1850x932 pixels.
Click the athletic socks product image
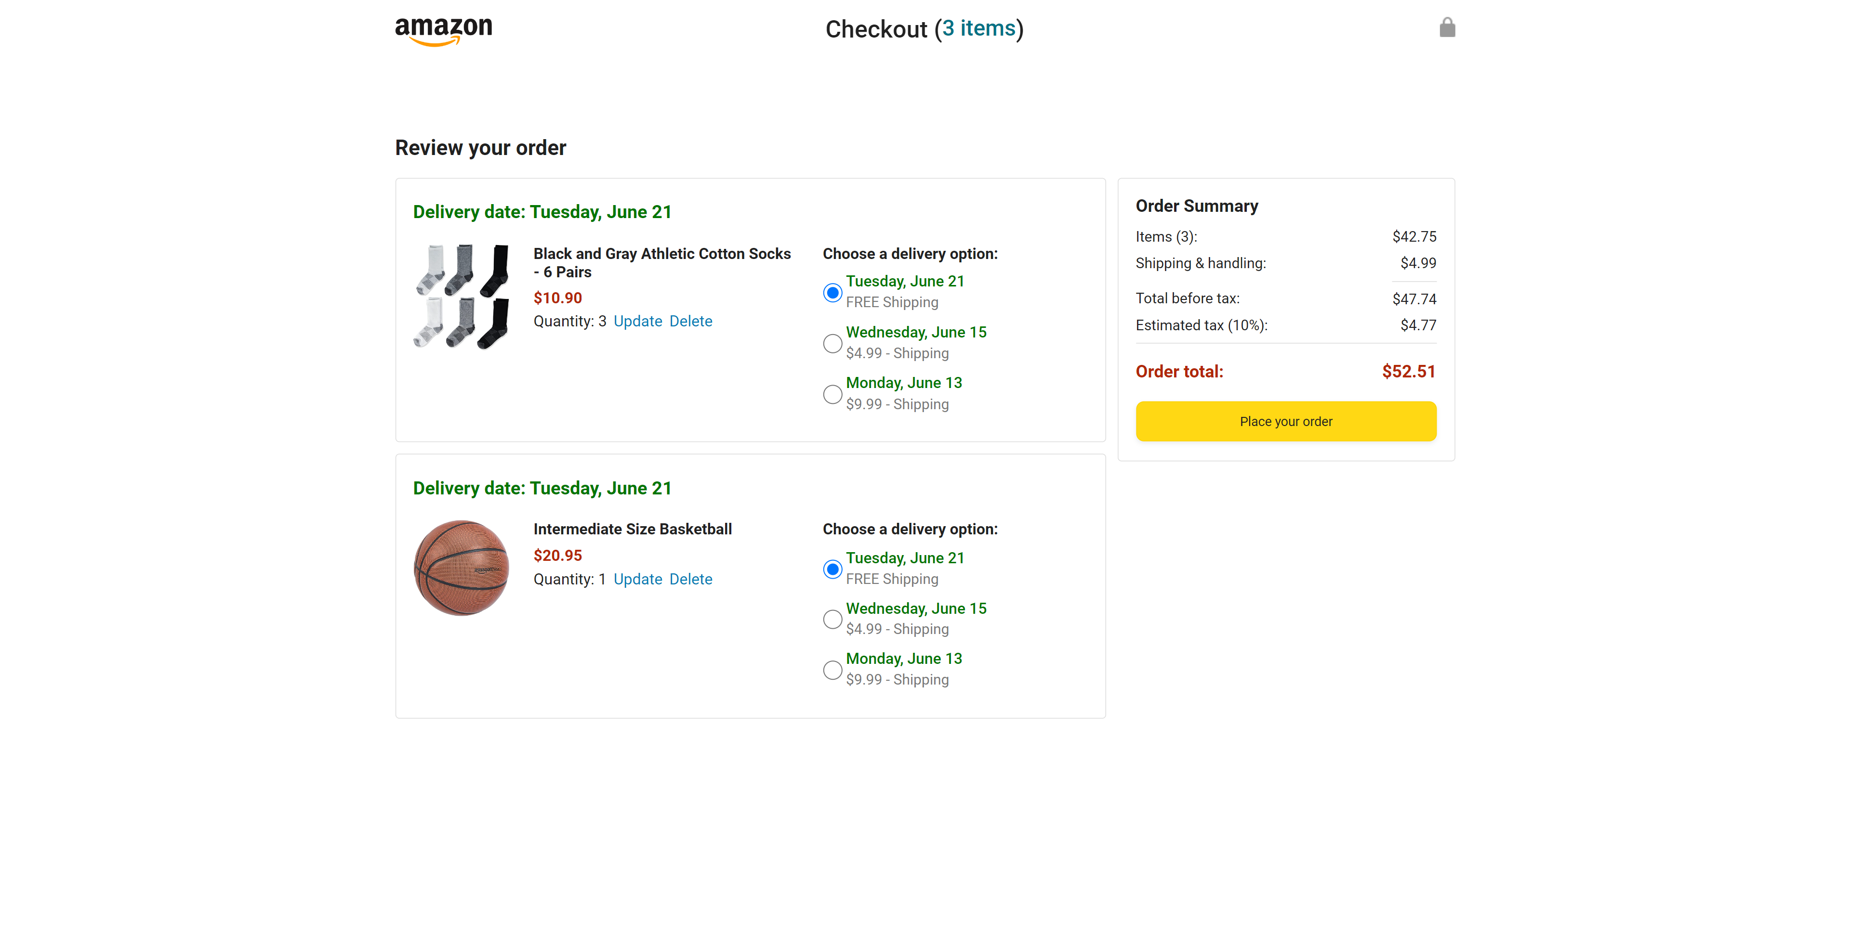pyautogui.click(x=462, y=297)
